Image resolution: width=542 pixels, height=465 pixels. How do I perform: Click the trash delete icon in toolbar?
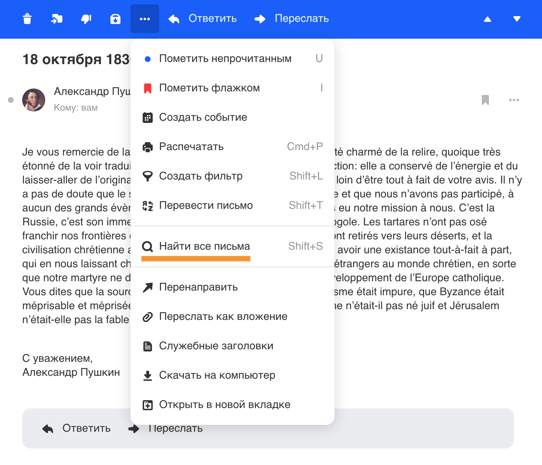coord(27,19)
